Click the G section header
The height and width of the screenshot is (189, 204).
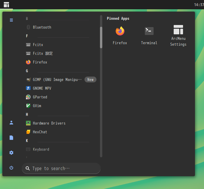click(x=27, y=71)
